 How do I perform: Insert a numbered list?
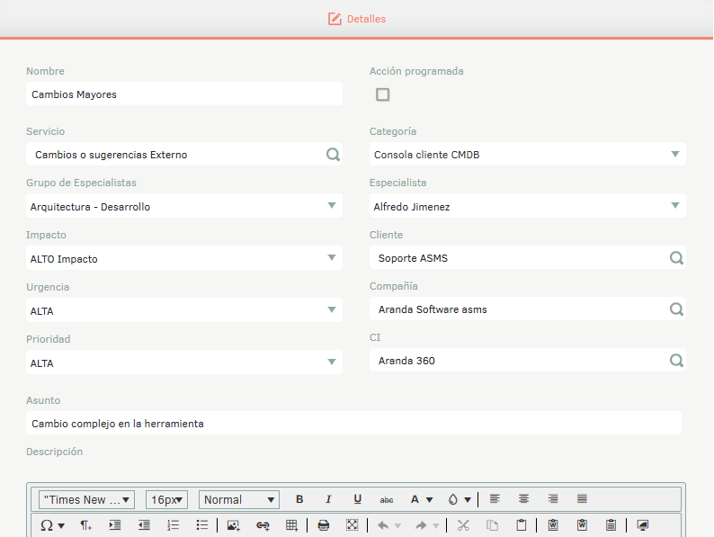click(174, 525)
